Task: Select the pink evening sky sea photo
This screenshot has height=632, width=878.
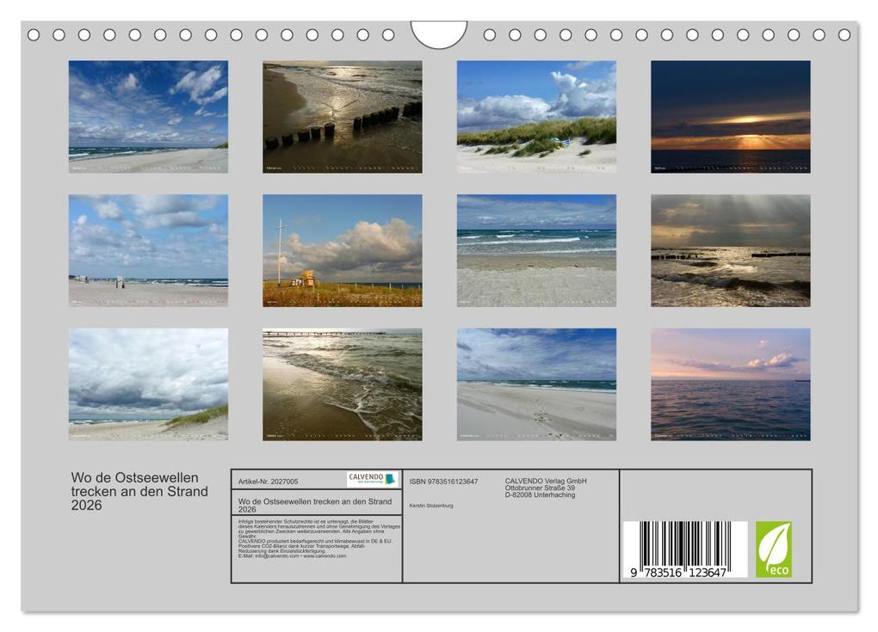Action: click(730, 384)
